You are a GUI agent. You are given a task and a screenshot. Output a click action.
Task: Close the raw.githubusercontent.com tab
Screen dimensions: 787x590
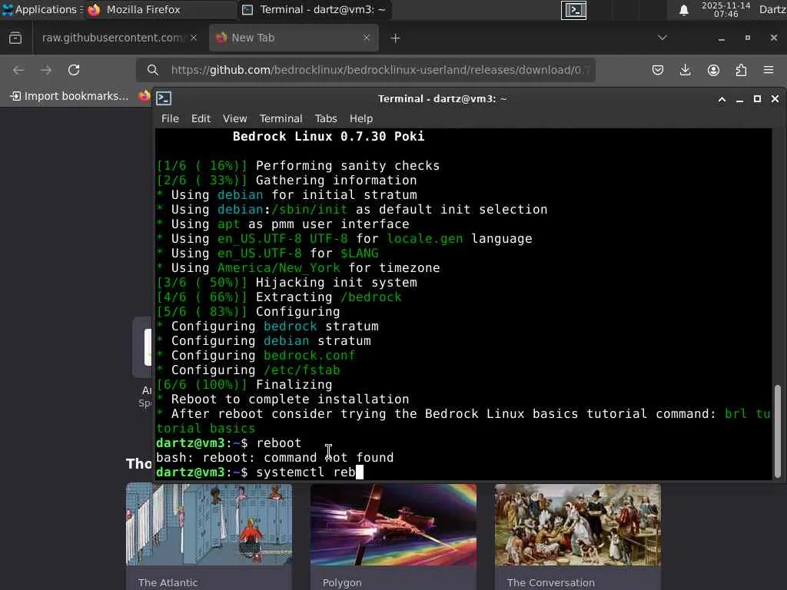194,38
